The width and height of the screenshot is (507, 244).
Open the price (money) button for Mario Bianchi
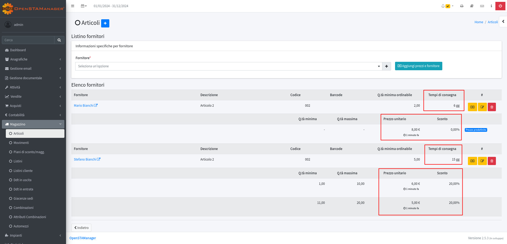(472, 107)
